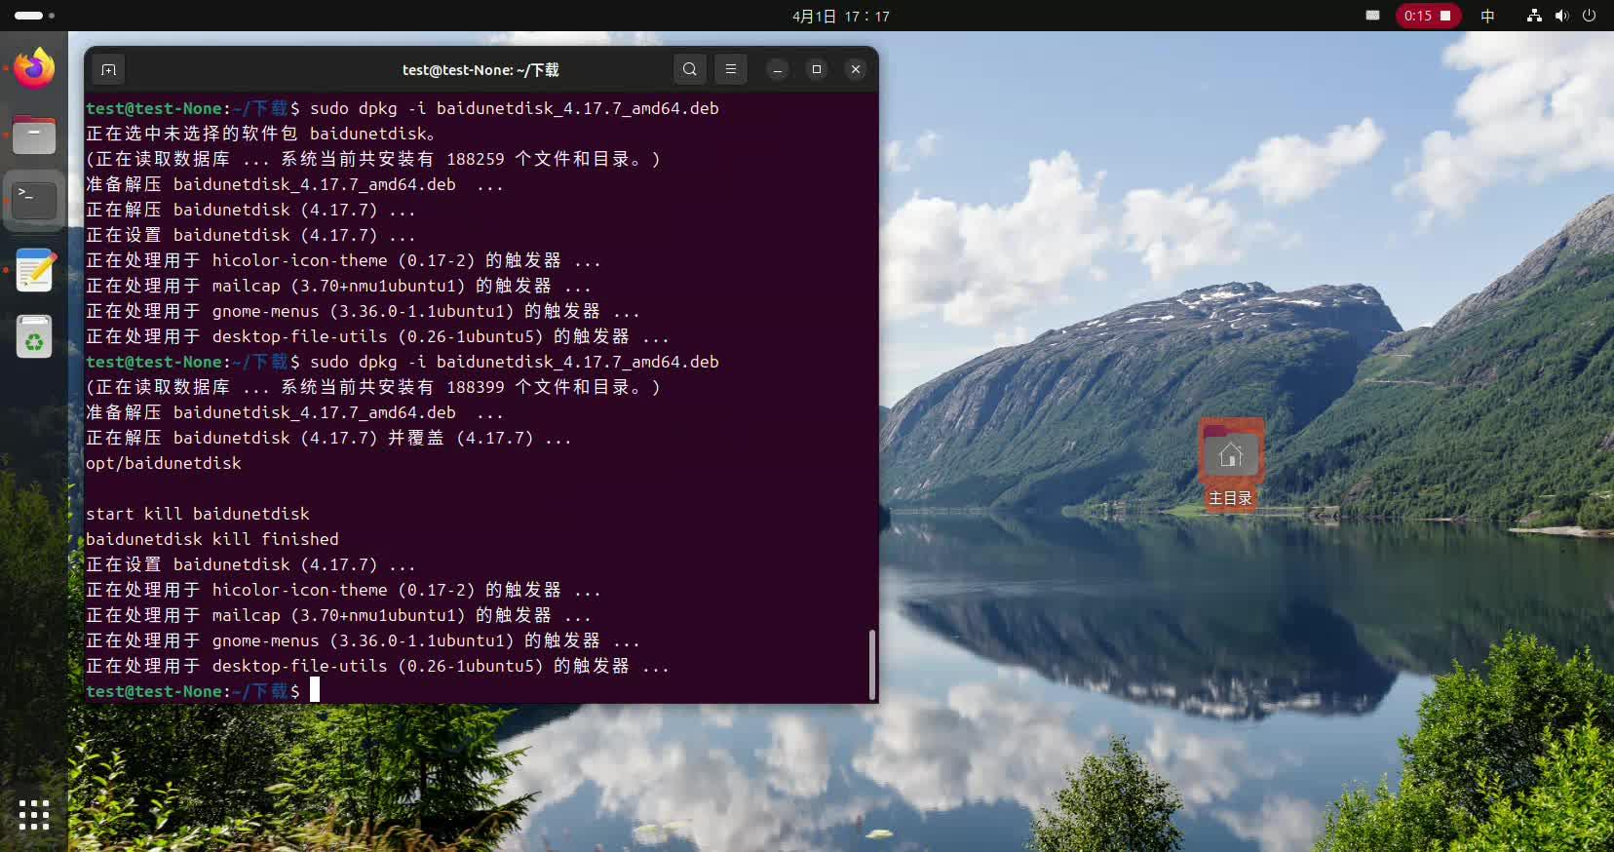
Task: Open the 主目录 desktop folder
Action: [x=1230, y=464]
